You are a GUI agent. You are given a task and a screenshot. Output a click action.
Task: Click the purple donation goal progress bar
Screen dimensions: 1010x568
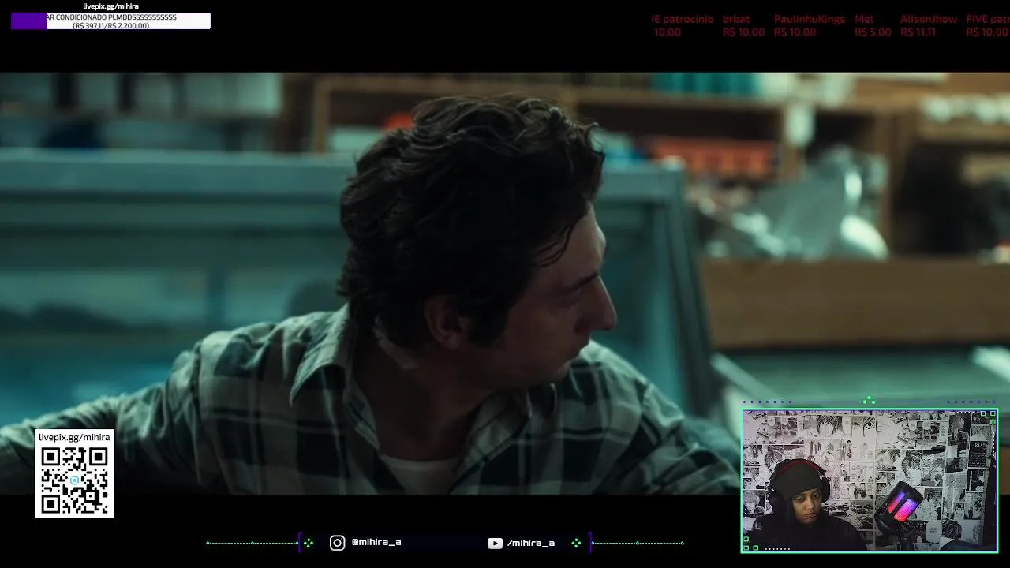coord(29,21)
